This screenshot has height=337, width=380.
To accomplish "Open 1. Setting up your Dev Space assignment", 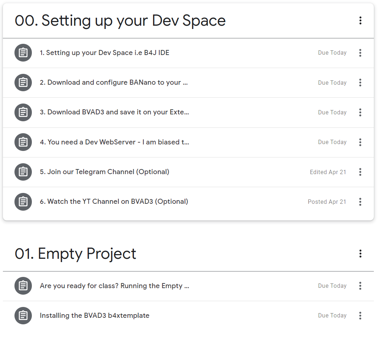I will pyautogui.click(x=105, y=53).
